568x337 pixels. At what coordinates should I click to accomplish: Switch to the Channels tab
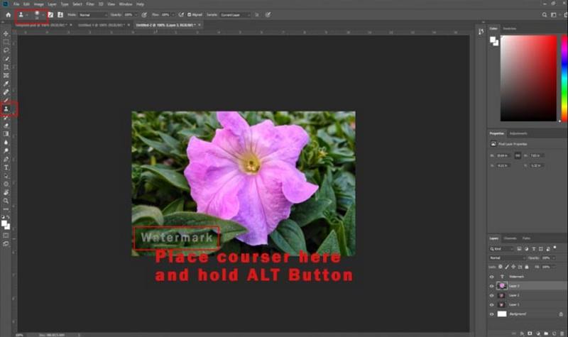510,238
